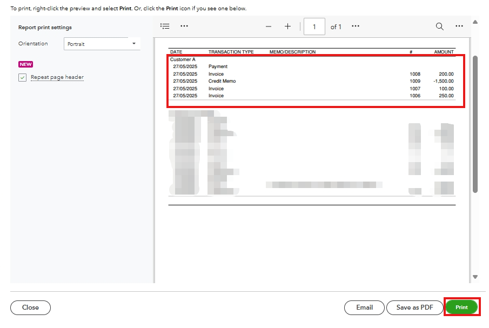Viewport: 489px width, 328px height.
Task: Click the scroll up arrow of the preview
Action: [x=475, y=22]
